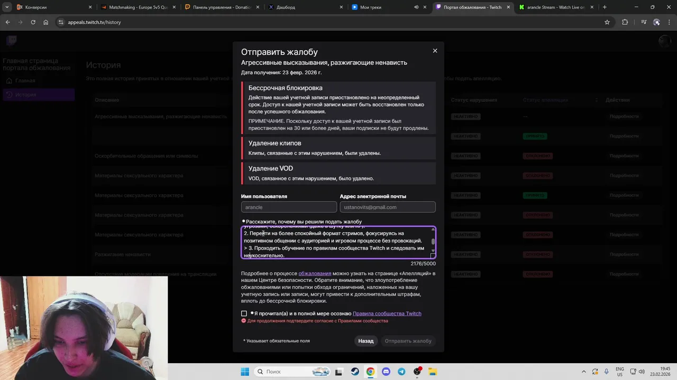Switch to arancle Stream tab

(x=556, y=7)
